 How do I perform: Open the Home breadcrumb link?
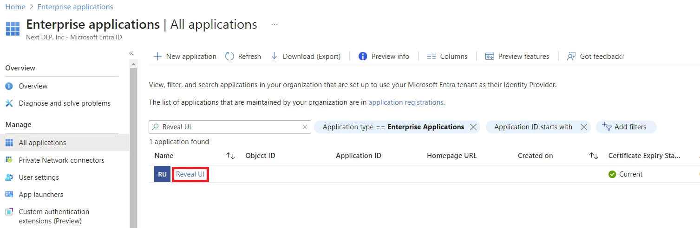pos(15,7)
